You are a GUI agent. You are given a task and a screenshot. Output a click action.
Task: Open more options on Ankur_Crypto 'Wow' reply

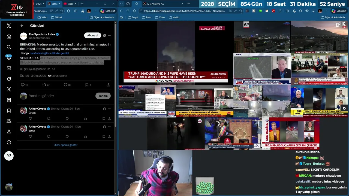pos(109,127)
